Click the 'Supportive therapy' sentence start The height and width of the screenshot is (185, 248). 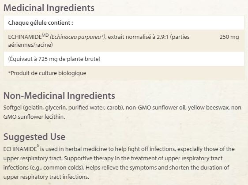coord(89,158)
